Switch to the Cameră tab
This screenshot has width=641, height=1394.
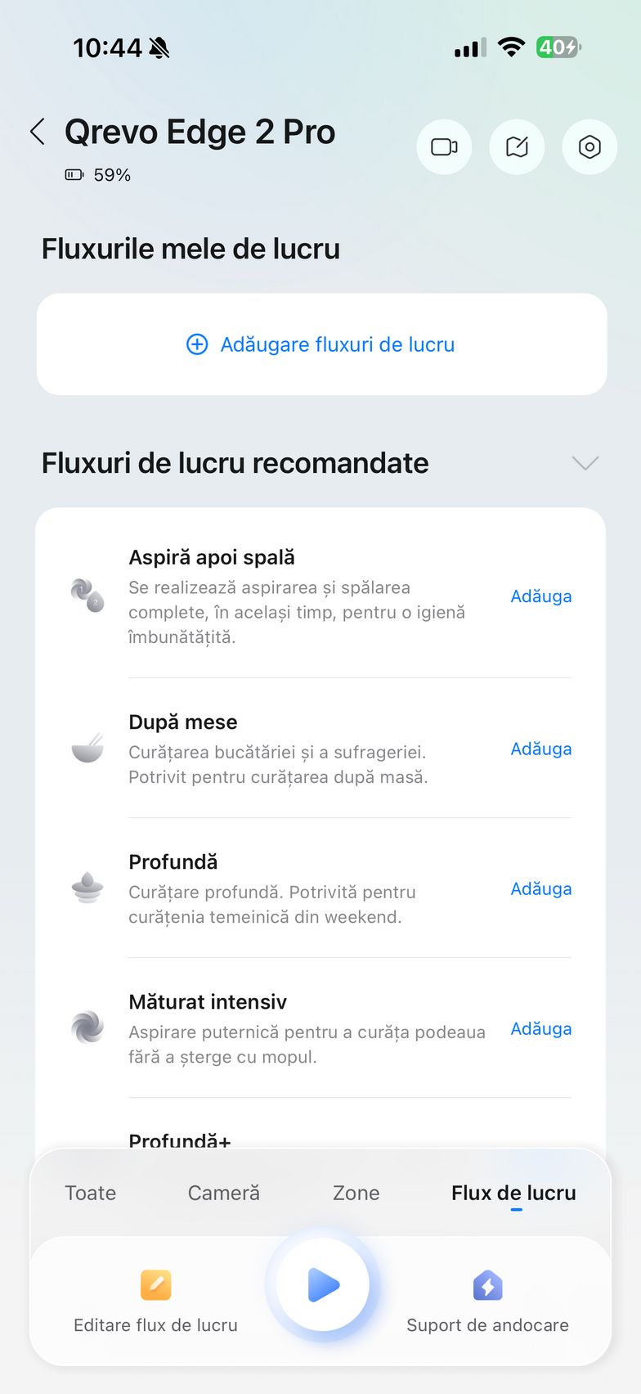tap(223, 1193)
